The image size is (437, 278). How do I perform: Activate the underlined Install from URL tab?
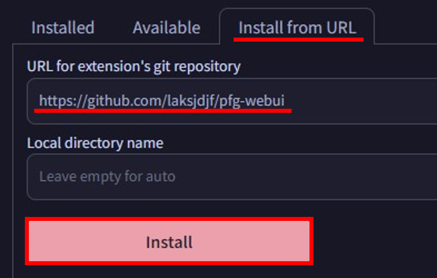point(297,28)
